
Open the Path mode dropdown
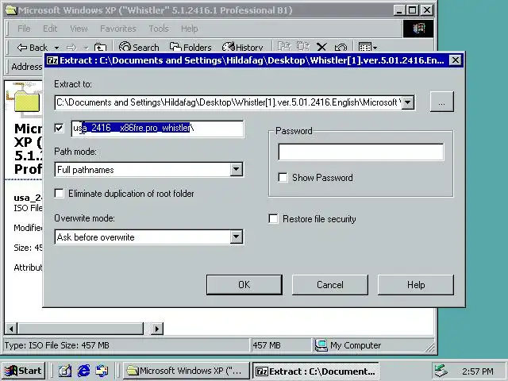(x=237, y=169)
